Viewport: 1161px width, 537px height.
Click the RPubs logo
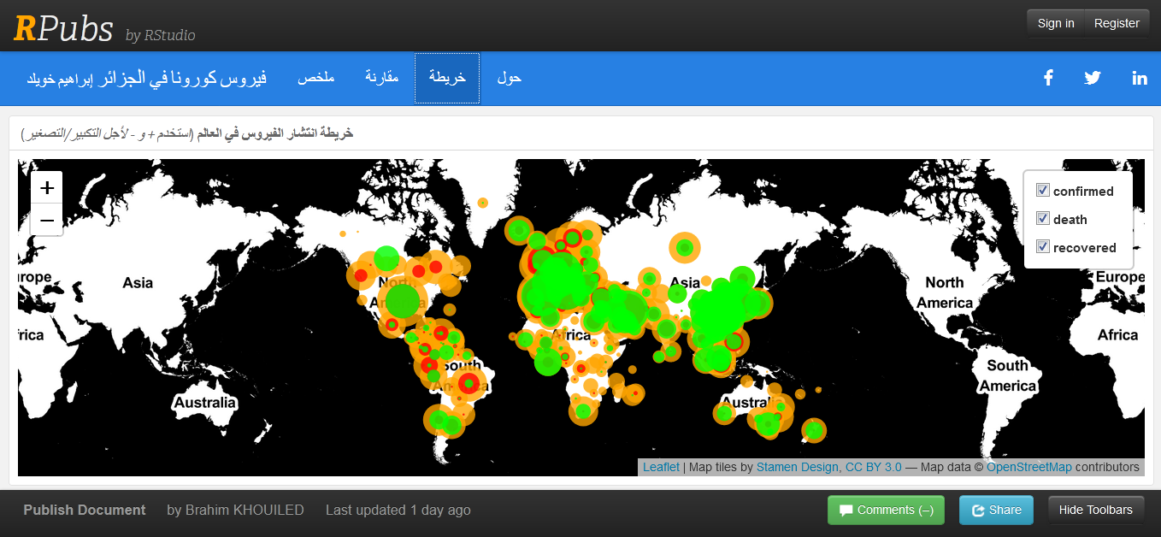tap(63, 28)
